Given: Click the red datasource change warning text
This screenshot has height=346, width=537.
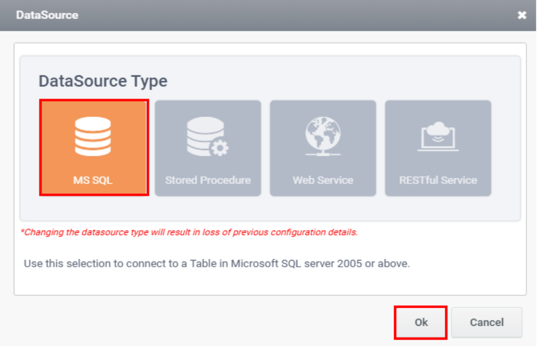Looking at the screenshot, I should click(x=189, y=232).
